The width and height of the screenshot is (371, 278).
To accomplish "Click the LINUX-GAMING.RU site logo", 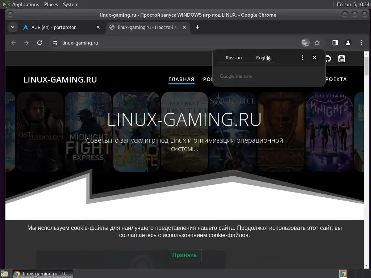I will point(60,80).
